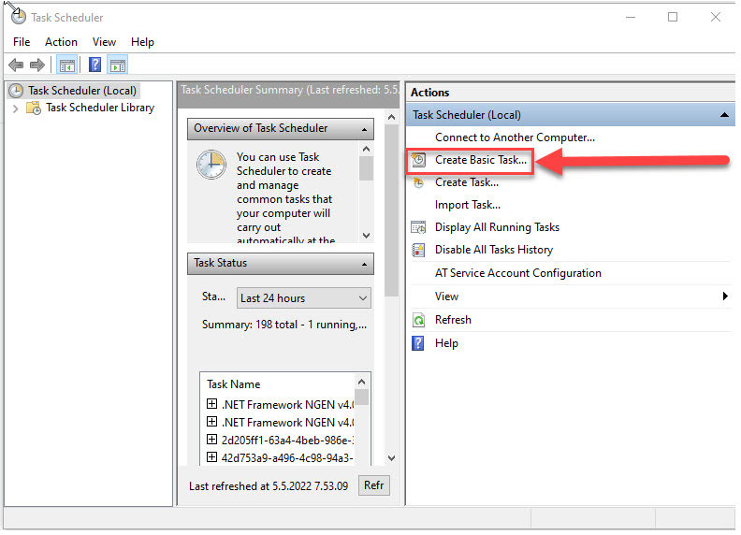Viewport: 741px width, 535px height.
Task: Collapse the Task Status section
Action: 364,264
